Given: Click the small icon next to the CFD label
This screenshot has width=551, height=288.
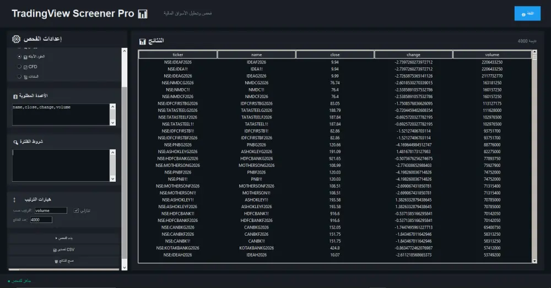Looking at the screenshot, I should [x=25, y=67].
